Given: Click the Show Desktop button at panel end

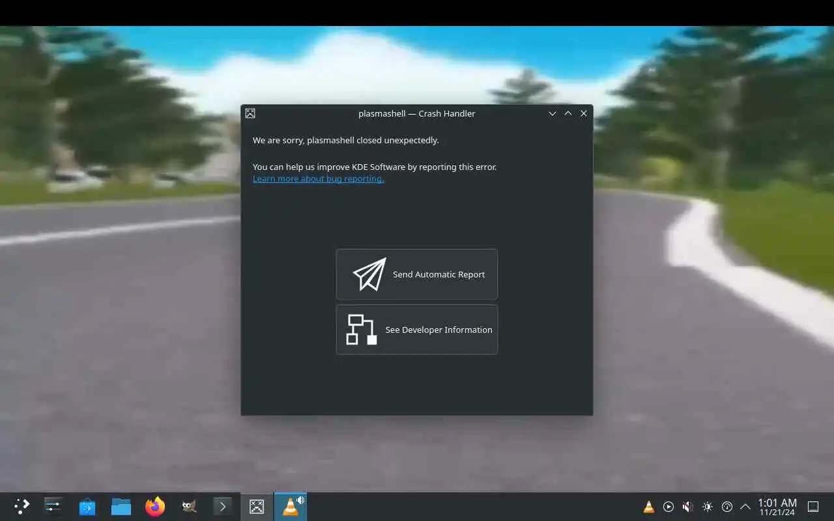Looking at the screenshot, I should 813,507.
